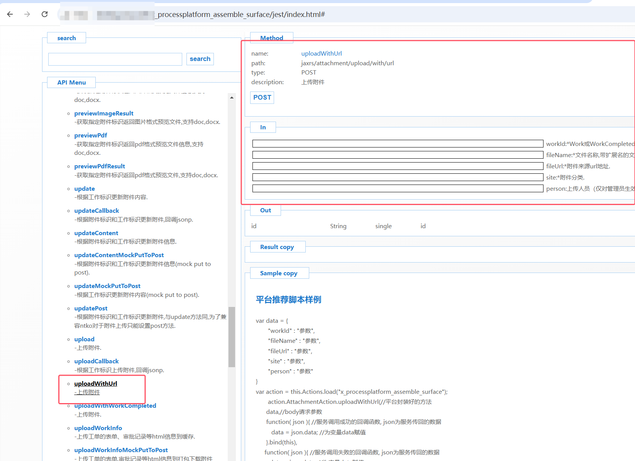Select the uploadWithUrl API entry
Image resolution: width=635 pixels, height=461 pixels.
(x=96, y=384)
